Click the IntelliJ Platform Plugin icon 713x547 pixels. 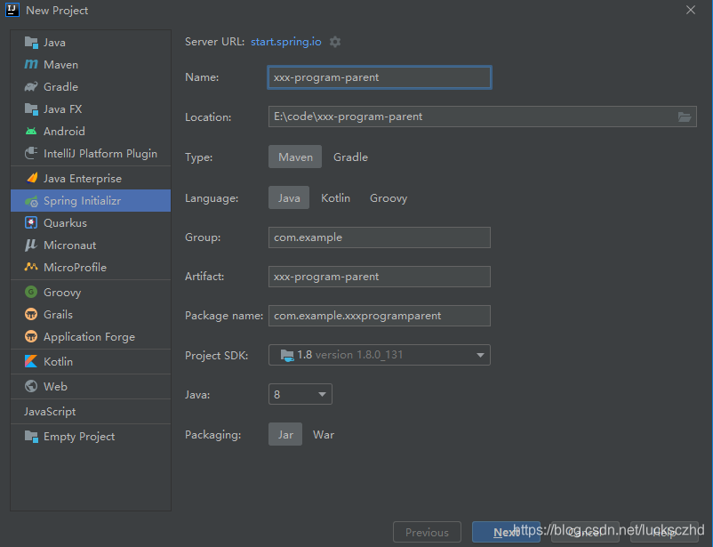31,153
